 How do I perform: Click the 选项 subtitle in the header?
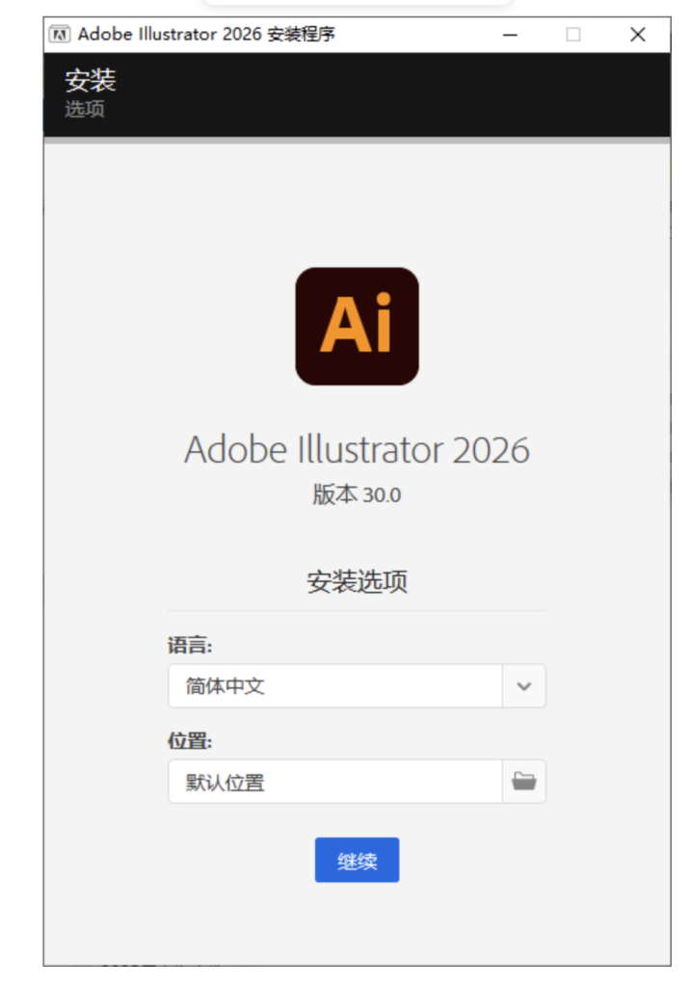85,109
